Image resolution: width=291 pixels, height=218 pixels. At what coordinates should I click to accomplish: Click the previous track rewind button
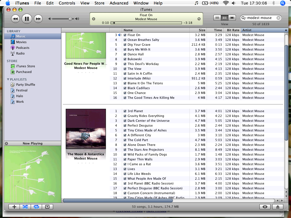pos(15,19)
